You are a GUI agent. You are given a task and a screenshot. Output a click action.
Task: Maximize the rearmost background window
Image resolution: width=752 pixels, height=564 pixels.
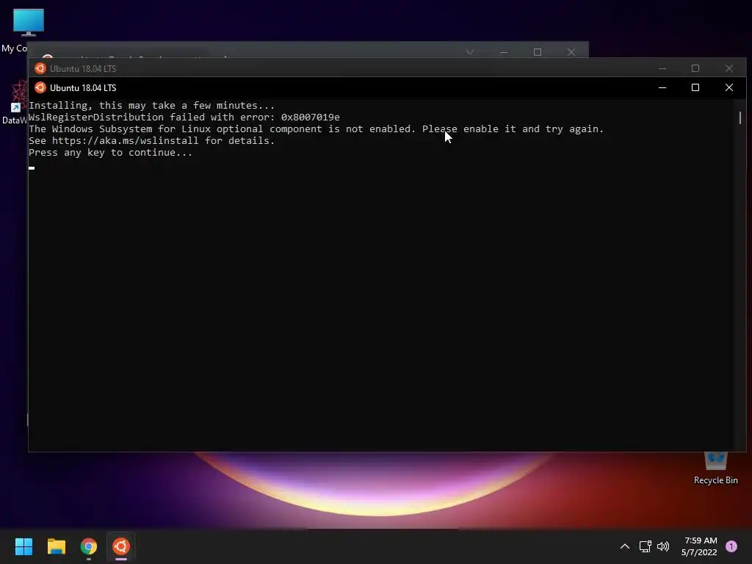537,52
